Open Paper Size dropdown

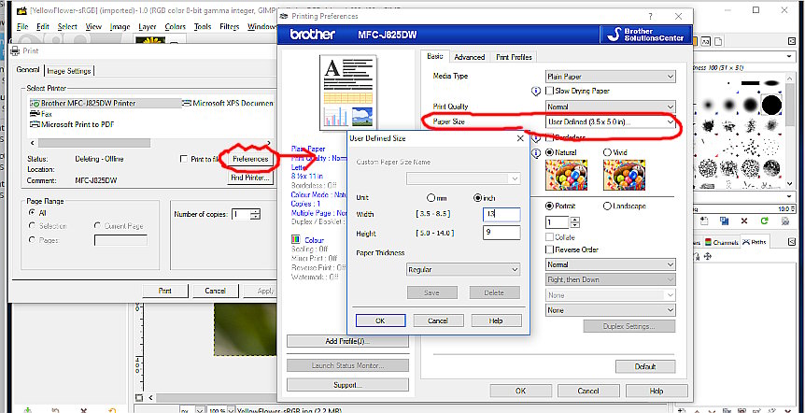(x=611, y=122)
